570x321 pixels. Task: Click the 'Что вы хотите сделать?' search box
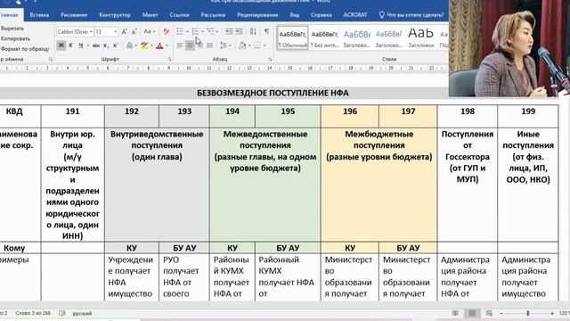click(411, 15)
